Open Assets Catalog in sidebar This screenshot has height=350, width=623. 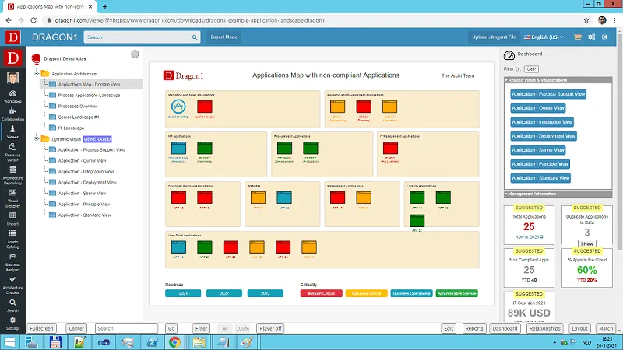pyautogui.click(x=12, y=239)
